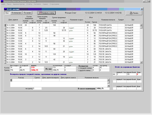Click the down arrow of the main table's scrollbar

141,62
